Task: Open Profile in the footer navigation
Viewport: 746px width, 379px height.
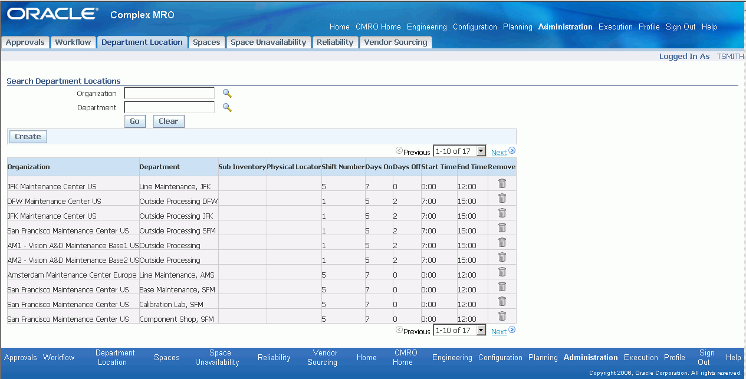Action: coord(675,358)
